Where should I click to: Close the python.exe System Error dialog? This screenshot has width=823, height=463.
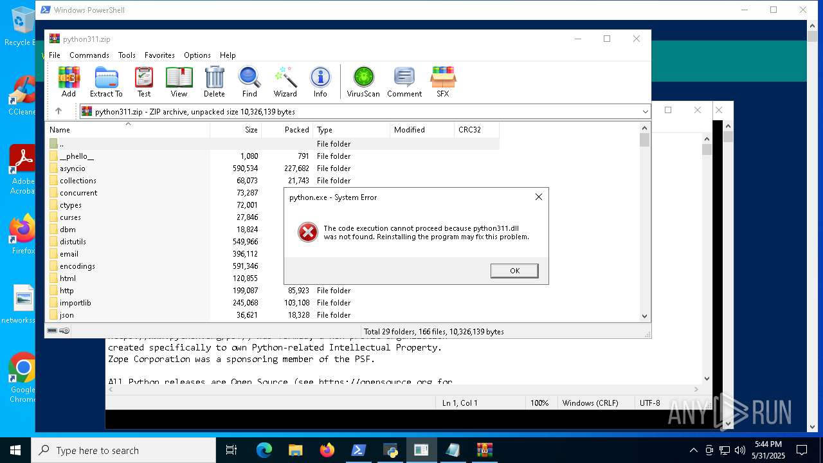539,197
